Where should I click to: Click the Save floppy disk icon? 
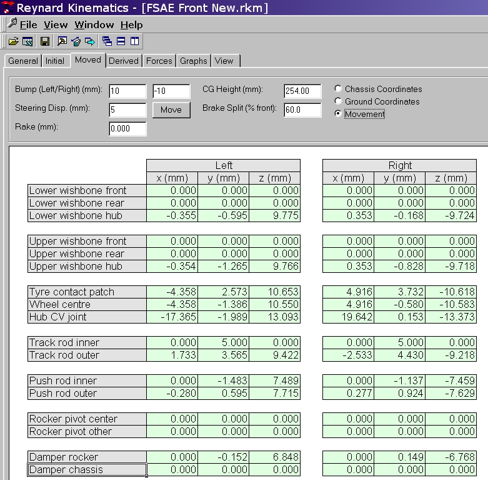pyautogui.click(x=45, y=41)
